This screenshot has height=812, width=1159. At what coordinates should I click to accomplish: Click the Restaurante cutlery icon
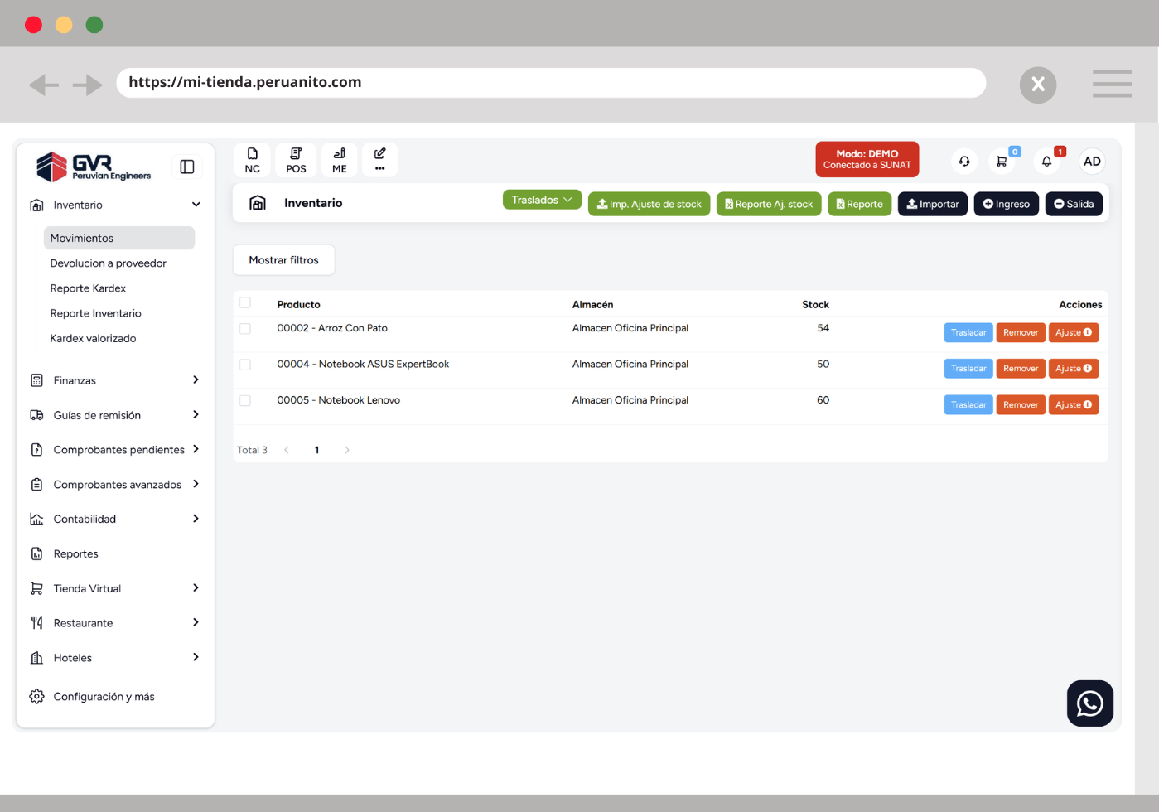36,623
